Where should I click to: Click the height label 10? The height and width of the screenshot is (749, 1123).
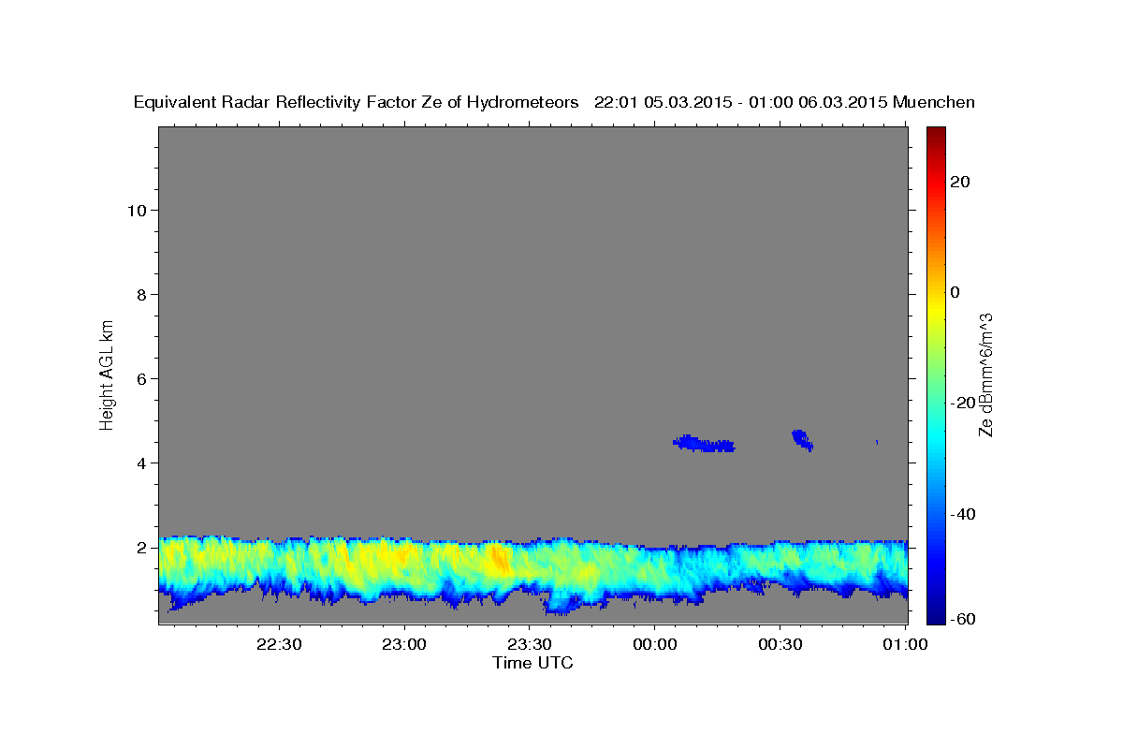pyautogui.click(x=136, y=210)
